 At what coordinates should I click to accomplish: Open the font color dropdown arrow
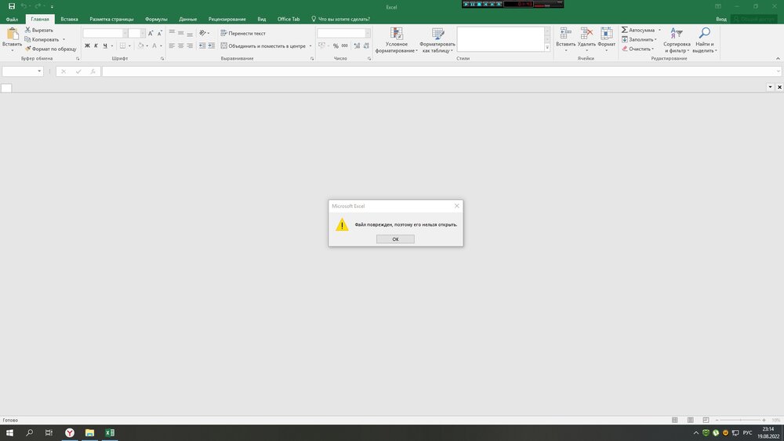[161, 46]
